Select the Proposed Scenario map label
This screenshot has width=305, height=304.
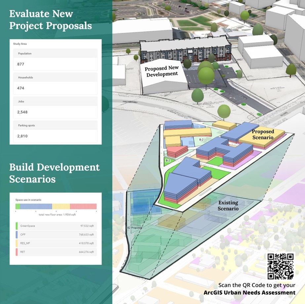click(264, 134)
